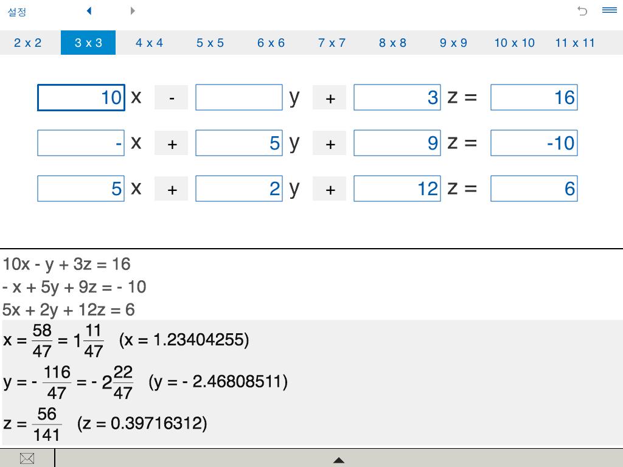
Task: Open the hamburger menu icon
Action: 610,10
